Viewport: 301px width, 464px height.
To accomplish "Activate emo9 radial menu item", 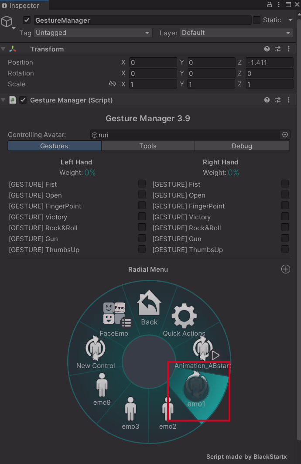I will click(102, 389).
